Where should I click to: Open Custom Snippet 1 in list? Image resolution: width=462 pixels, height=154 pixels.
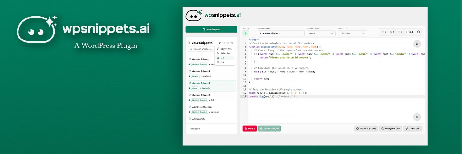coord(211,73)
